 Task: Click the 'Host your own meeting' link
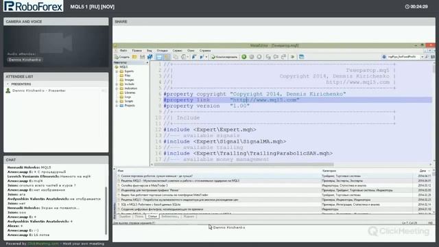click(x=84, y=244)
